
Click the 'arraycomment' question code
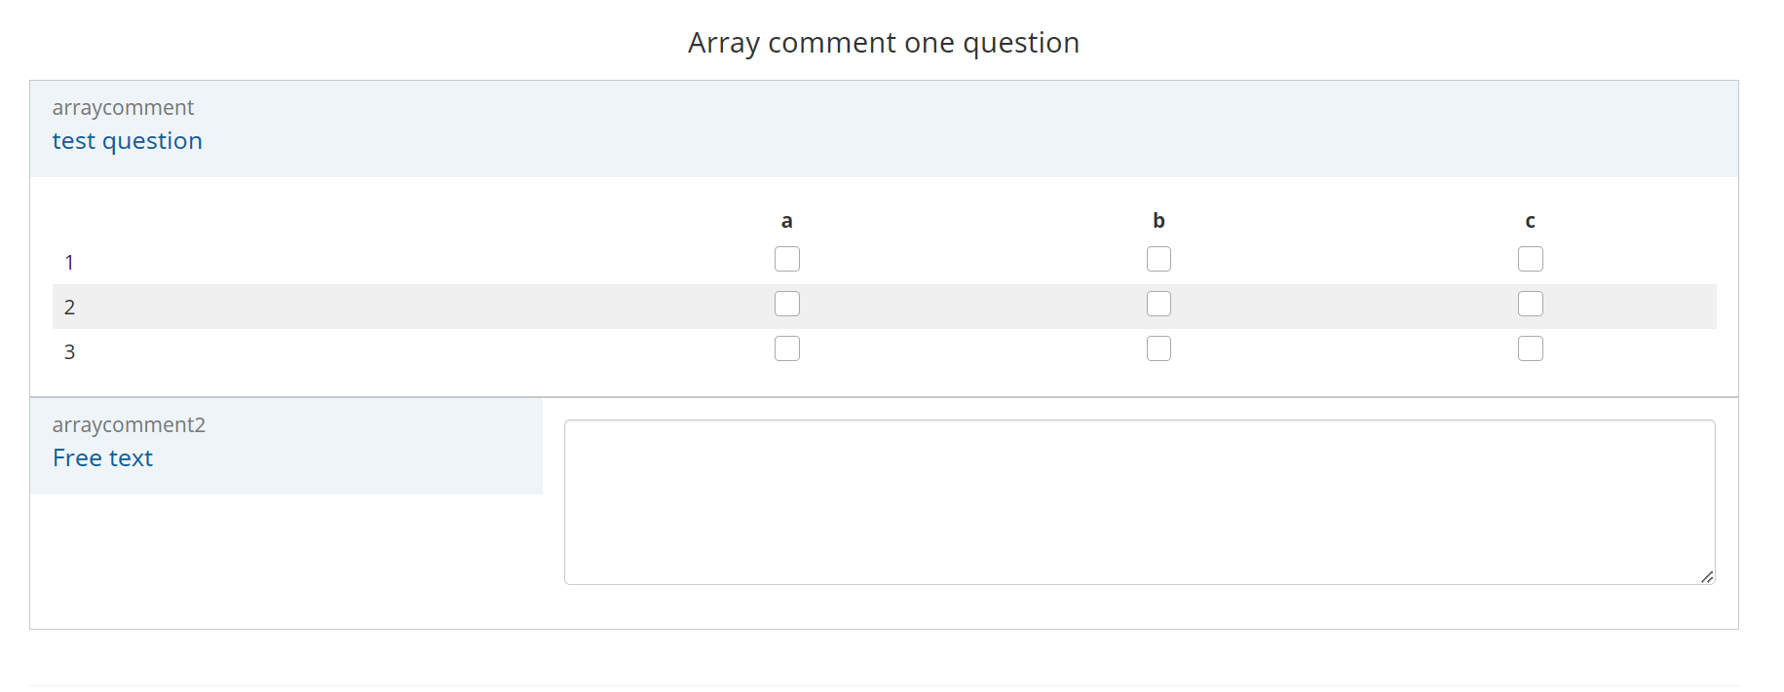[x=123, y=107]
